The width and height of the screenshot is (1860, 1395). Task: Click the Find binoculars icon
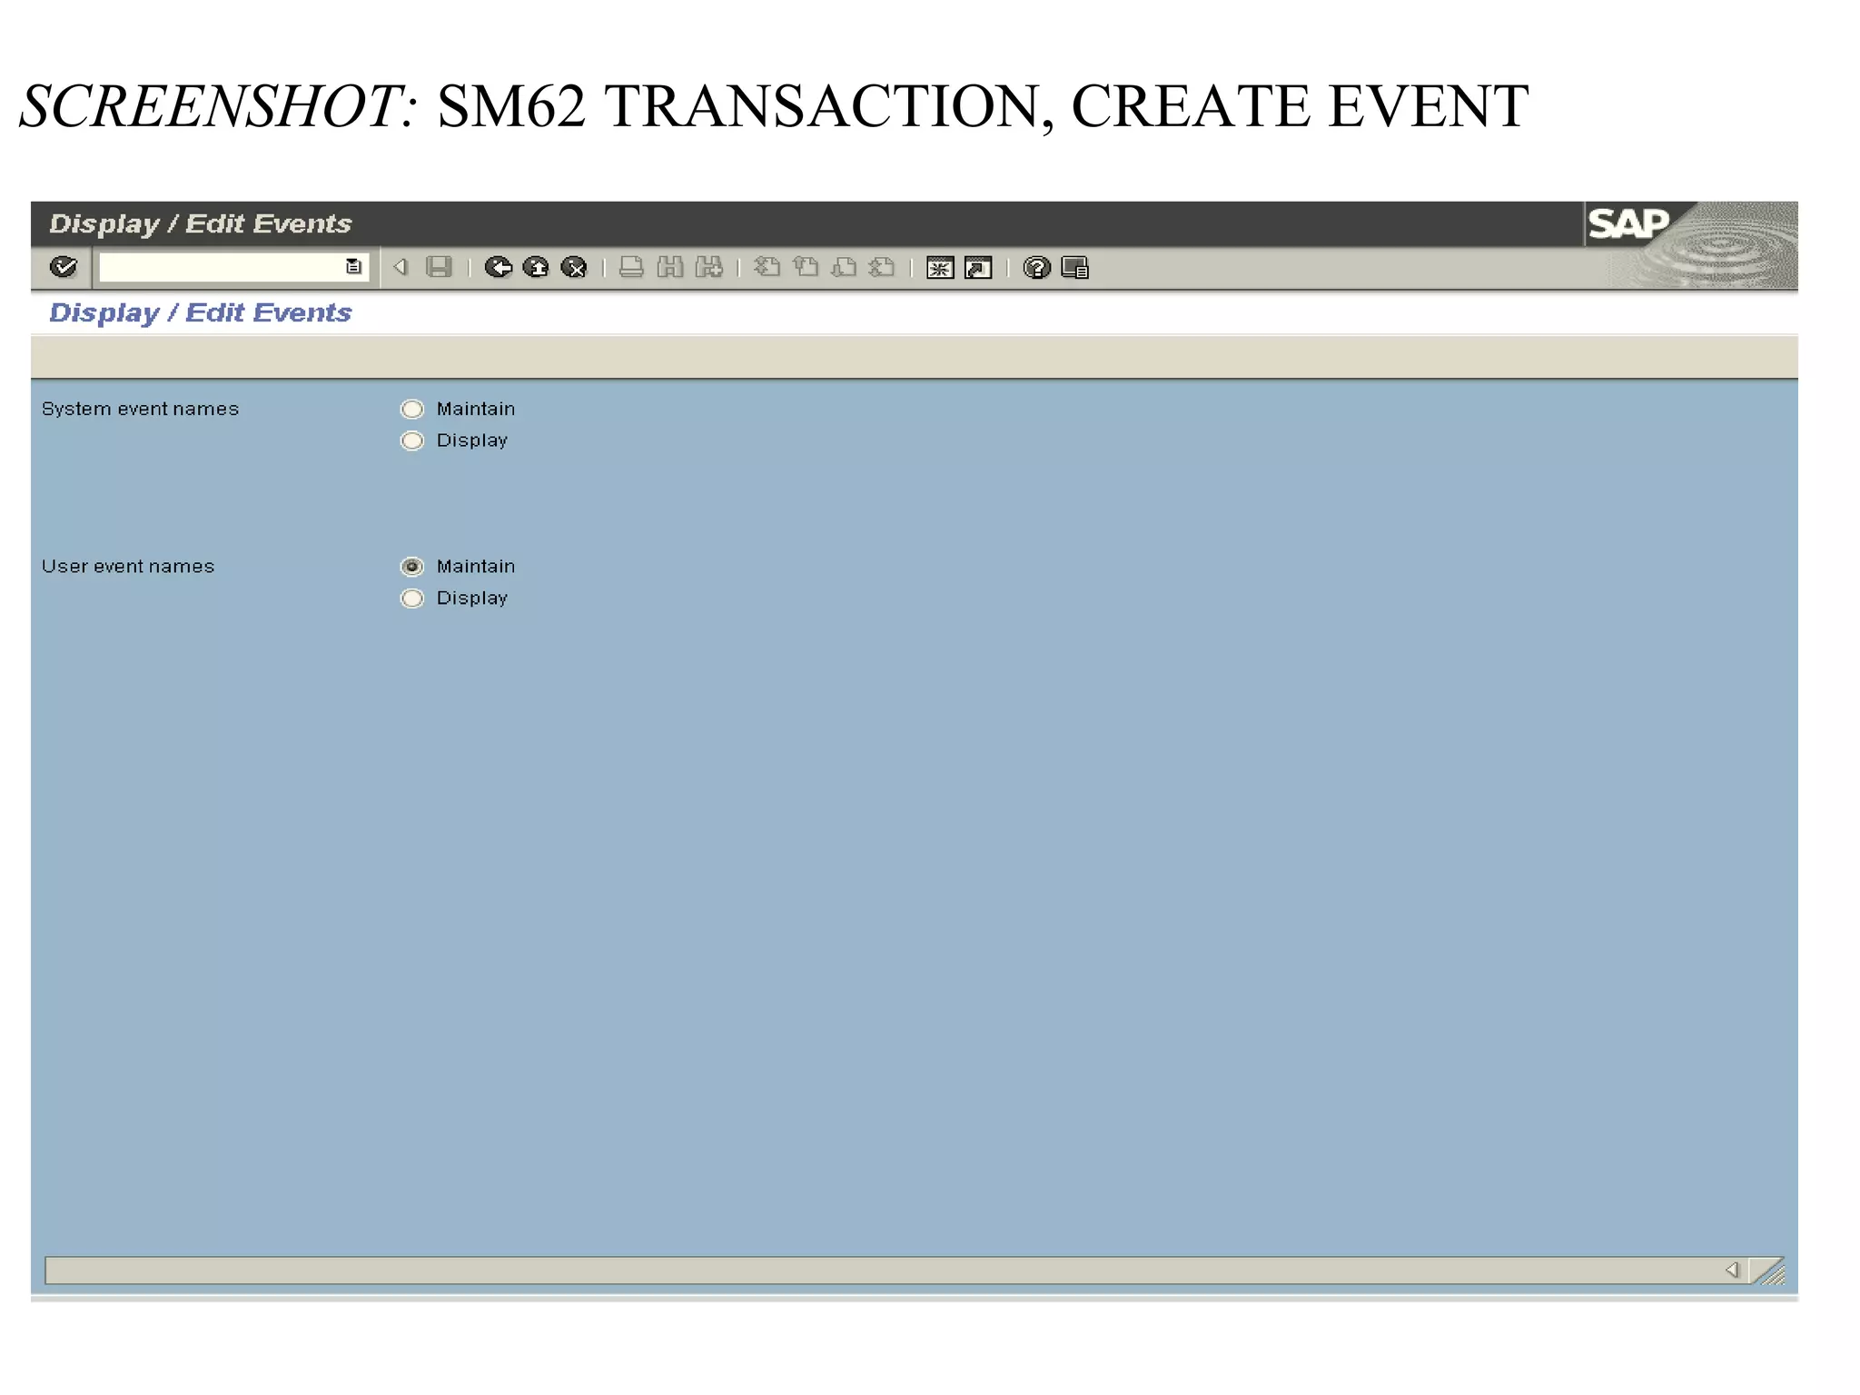(x=669, y=267)
